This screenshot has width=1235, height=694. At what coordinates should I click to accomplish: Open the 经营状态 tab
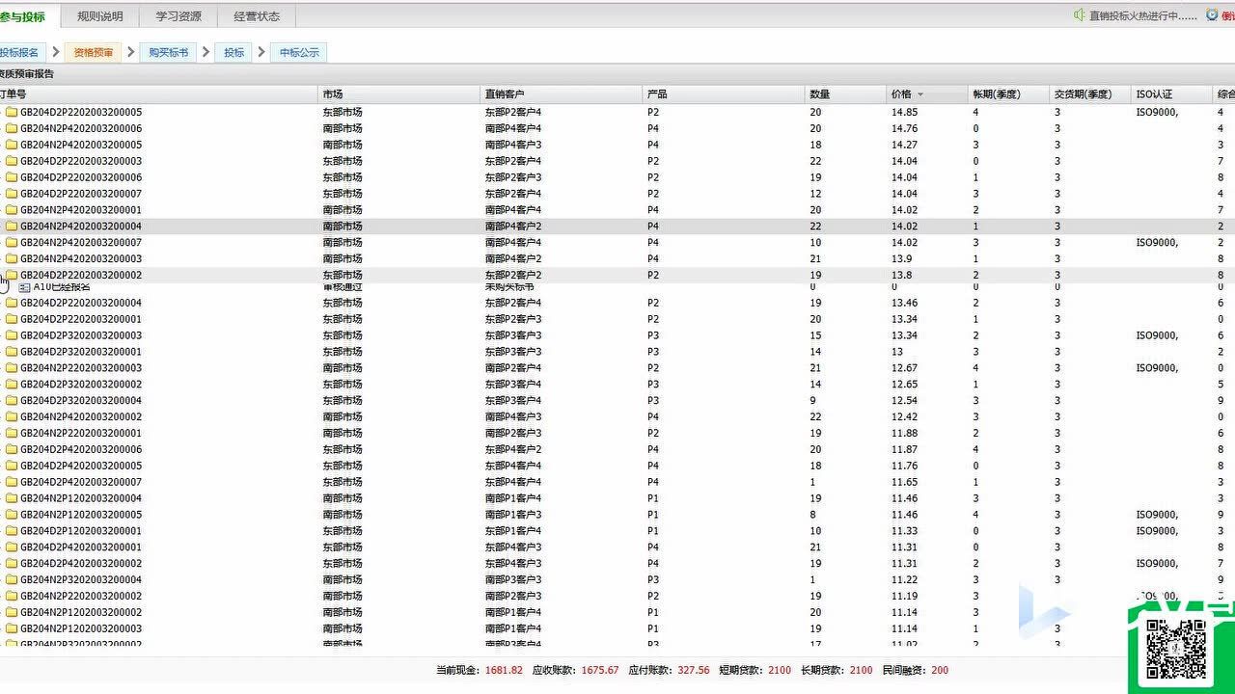coord(257,16)
